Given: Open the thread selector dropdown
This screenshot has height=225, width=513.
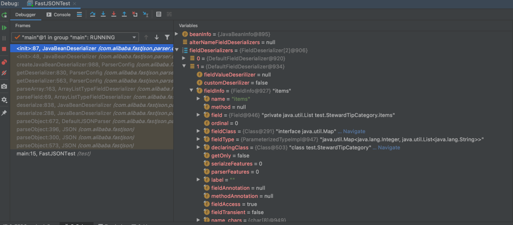Looking at the screenshot, I should pos(135,37).
